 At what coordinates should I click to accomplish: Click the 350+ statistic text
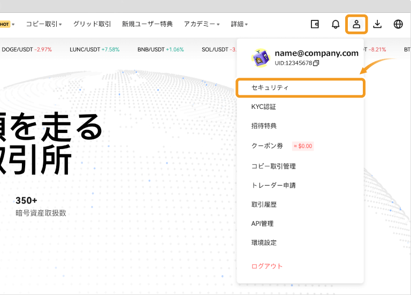26,201
